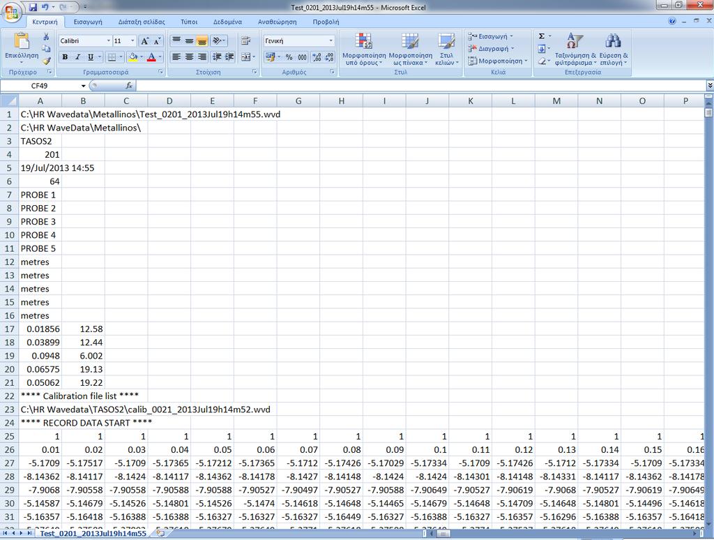
Task: Click the wrap text icon
Action: coord(246,40)
